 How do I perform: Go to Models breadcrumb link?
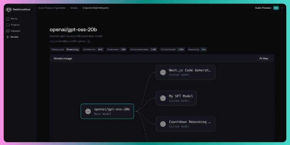pyautogui.click(x=74, y=8)
